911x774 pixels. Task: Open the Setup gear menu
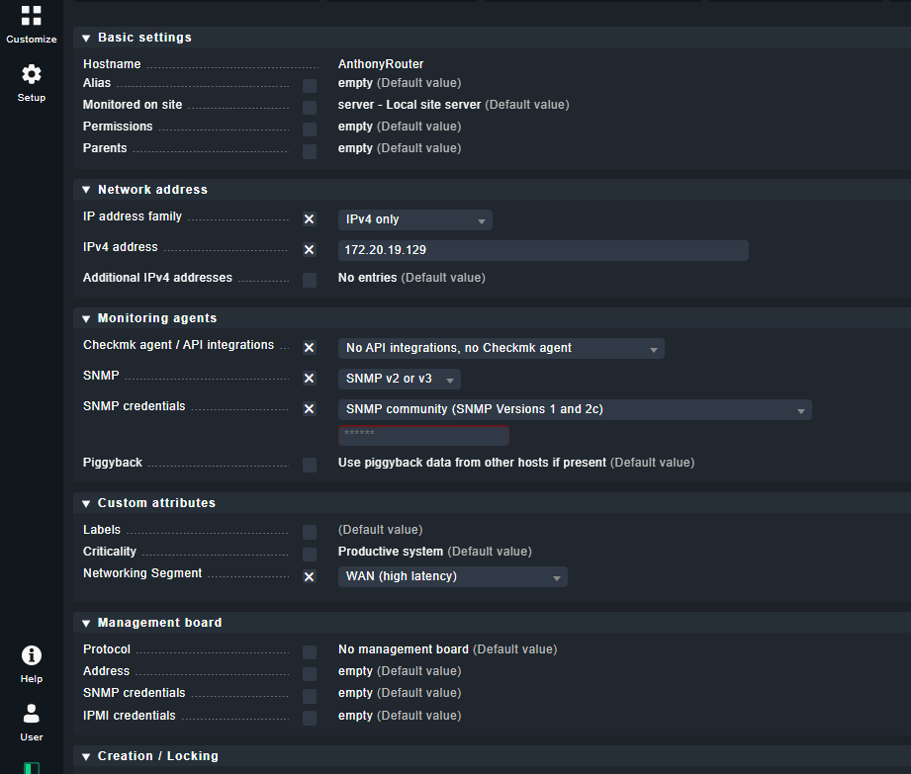click(31, 83)
